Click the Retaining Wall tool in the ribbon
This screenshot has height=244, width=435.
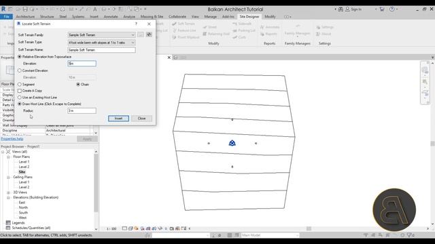pyautogui.click(x=216, y=34)
